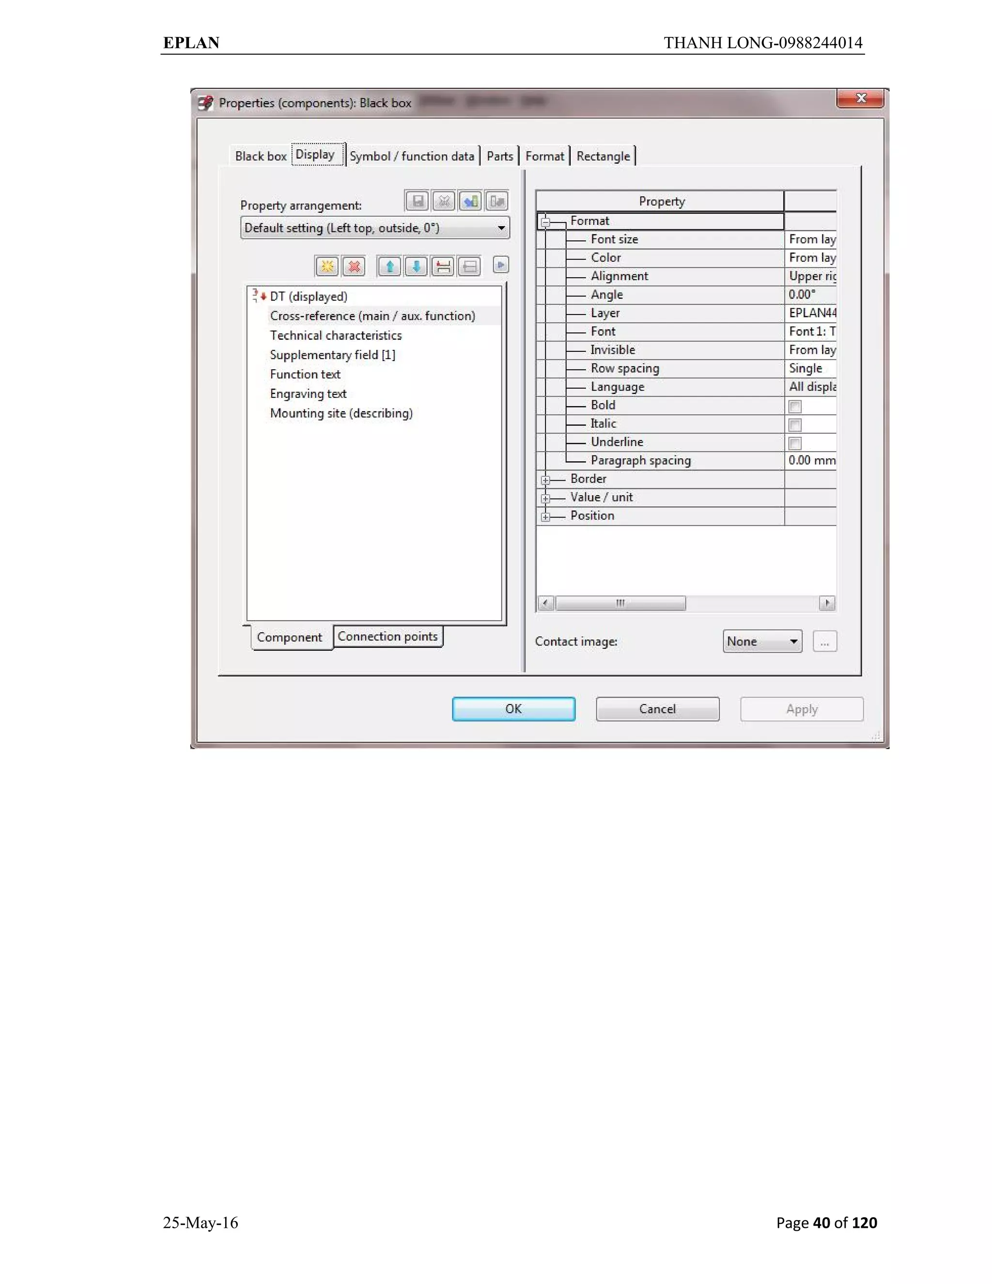This screenshot has height=1284, width=992.
Task: Click the Cancel button
Action: 658,709
